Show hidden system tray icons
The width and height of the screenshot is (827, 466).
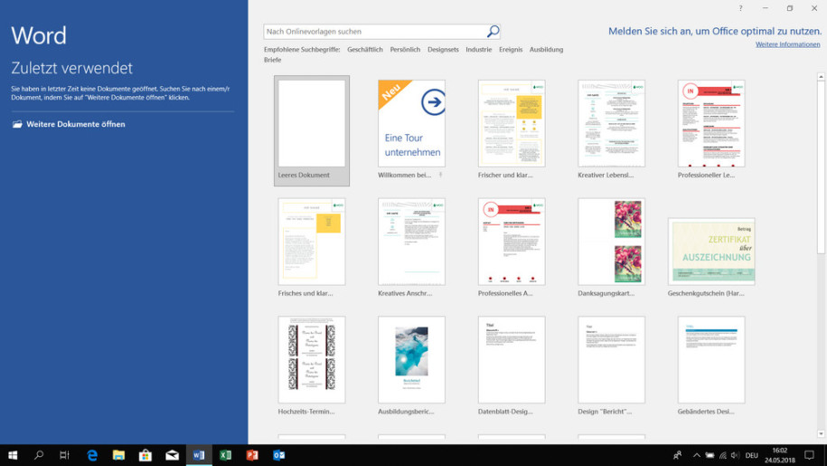point(696,455)
